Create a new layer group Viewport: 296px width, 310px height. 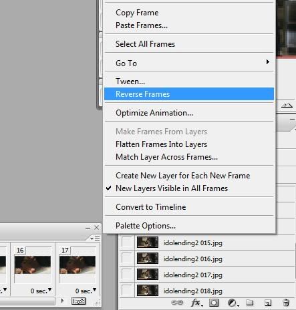tap(250, 303)
